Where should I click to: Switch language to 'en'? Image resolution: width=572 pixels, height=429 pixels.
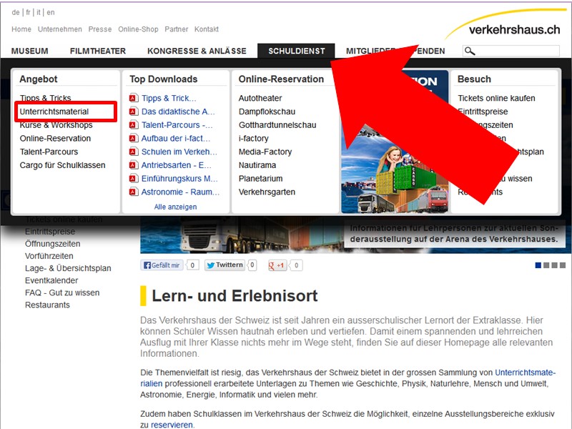point(51,13)
